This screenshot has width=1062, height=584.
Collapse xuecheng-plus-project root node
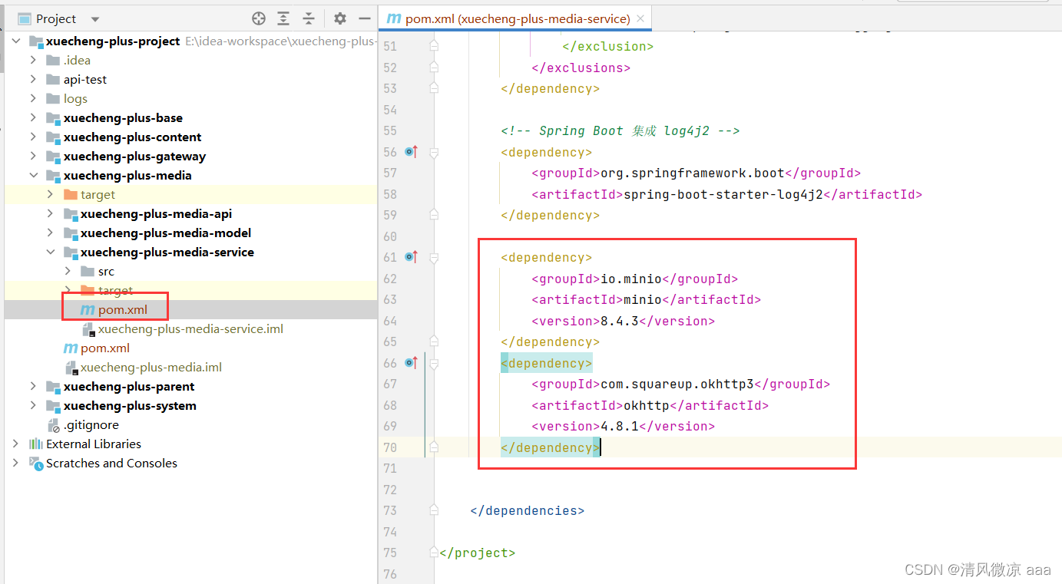point(15,41)
